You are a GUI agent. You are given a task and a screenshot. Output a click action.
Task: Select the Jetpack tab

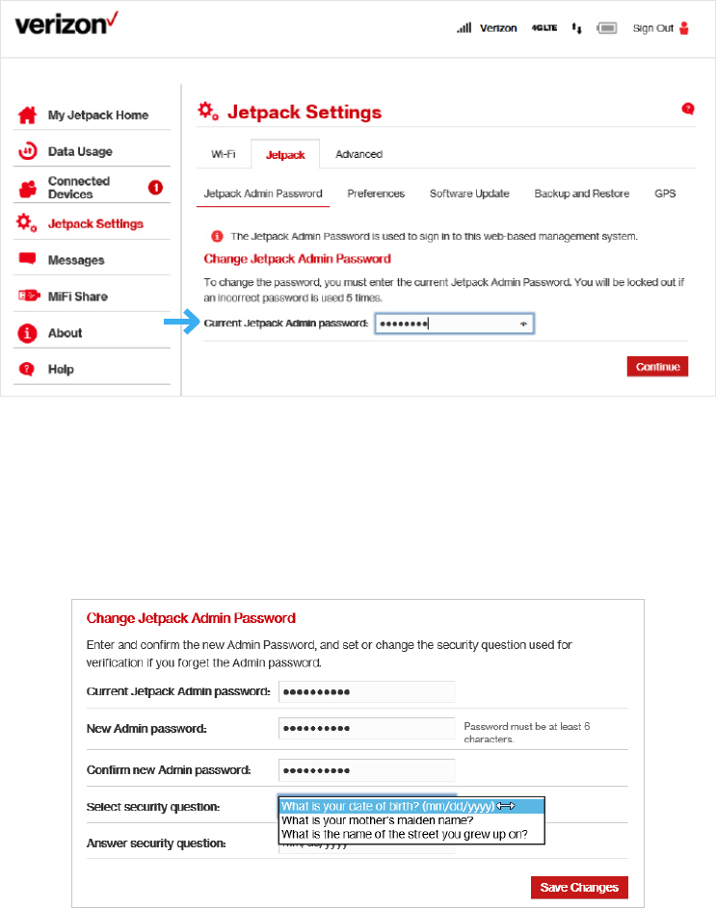pyautogui.click(x=285, y=155)
